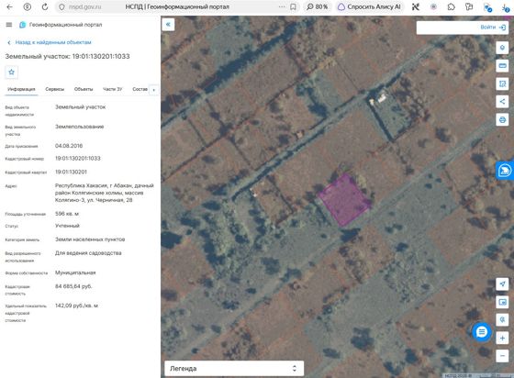This screenshot has height=378, width=514.
Task: Locate me with the navigation arrow icon
Action: [502, 283]
